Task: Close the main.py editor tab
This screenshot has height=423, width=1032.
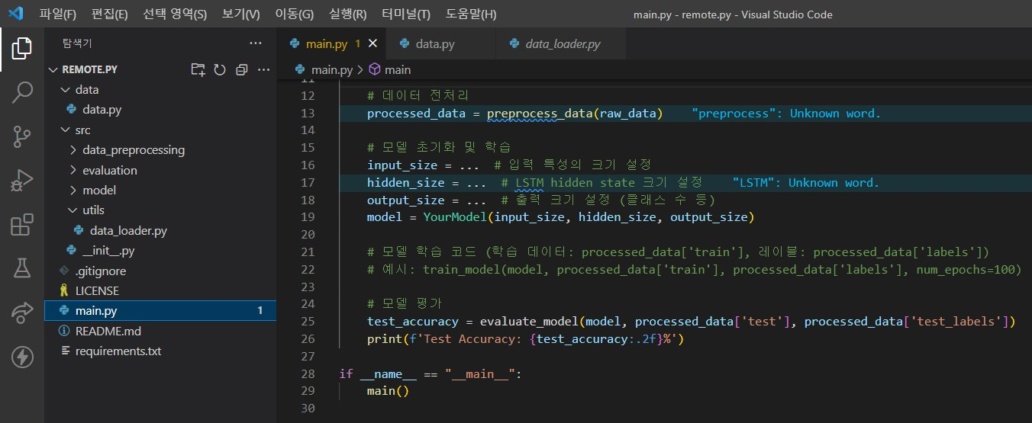Action: 372,43
